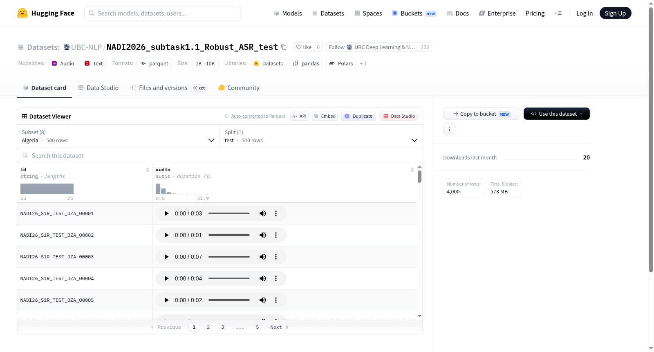
Task: Go to Datasets in the navigation
Action: [328, 13]
